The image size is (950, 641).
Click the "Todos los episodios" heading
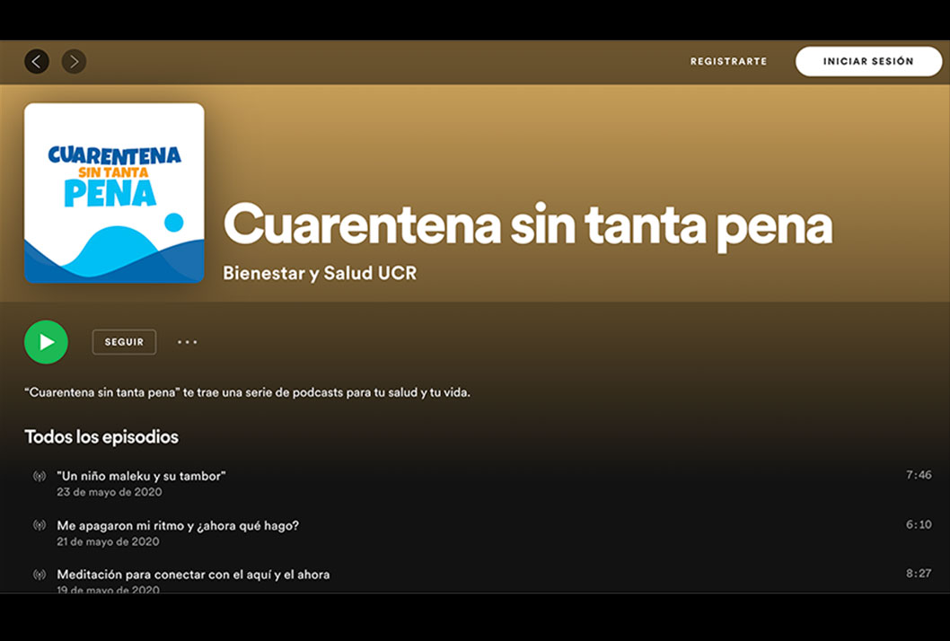click(101, 437)
